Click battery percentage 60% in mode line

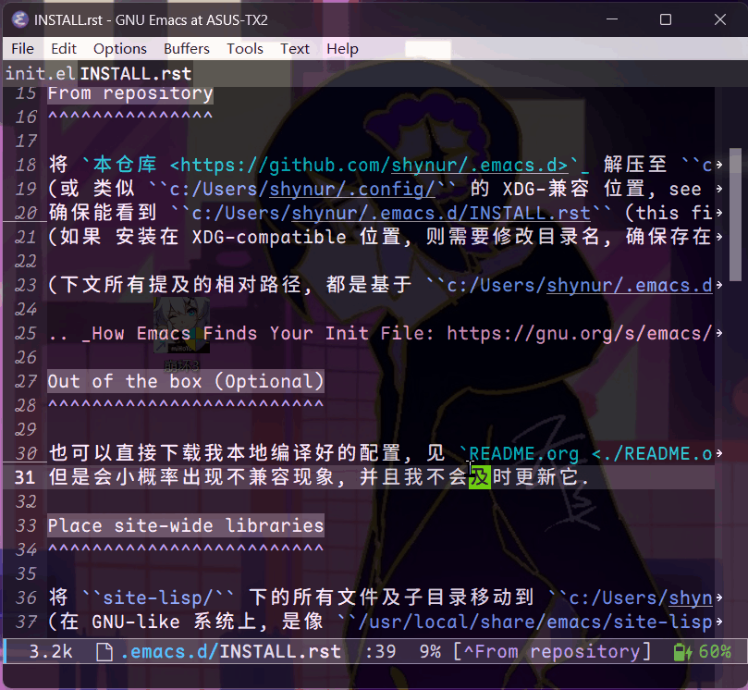(714, 652)
